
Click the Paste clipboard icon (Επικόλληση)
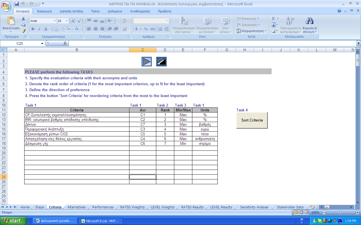pyautogui.click(x=11, y=21)
